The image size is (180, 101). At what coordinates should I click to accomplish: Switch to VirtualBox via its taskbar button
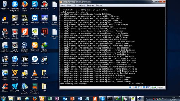tap(140, 98)
